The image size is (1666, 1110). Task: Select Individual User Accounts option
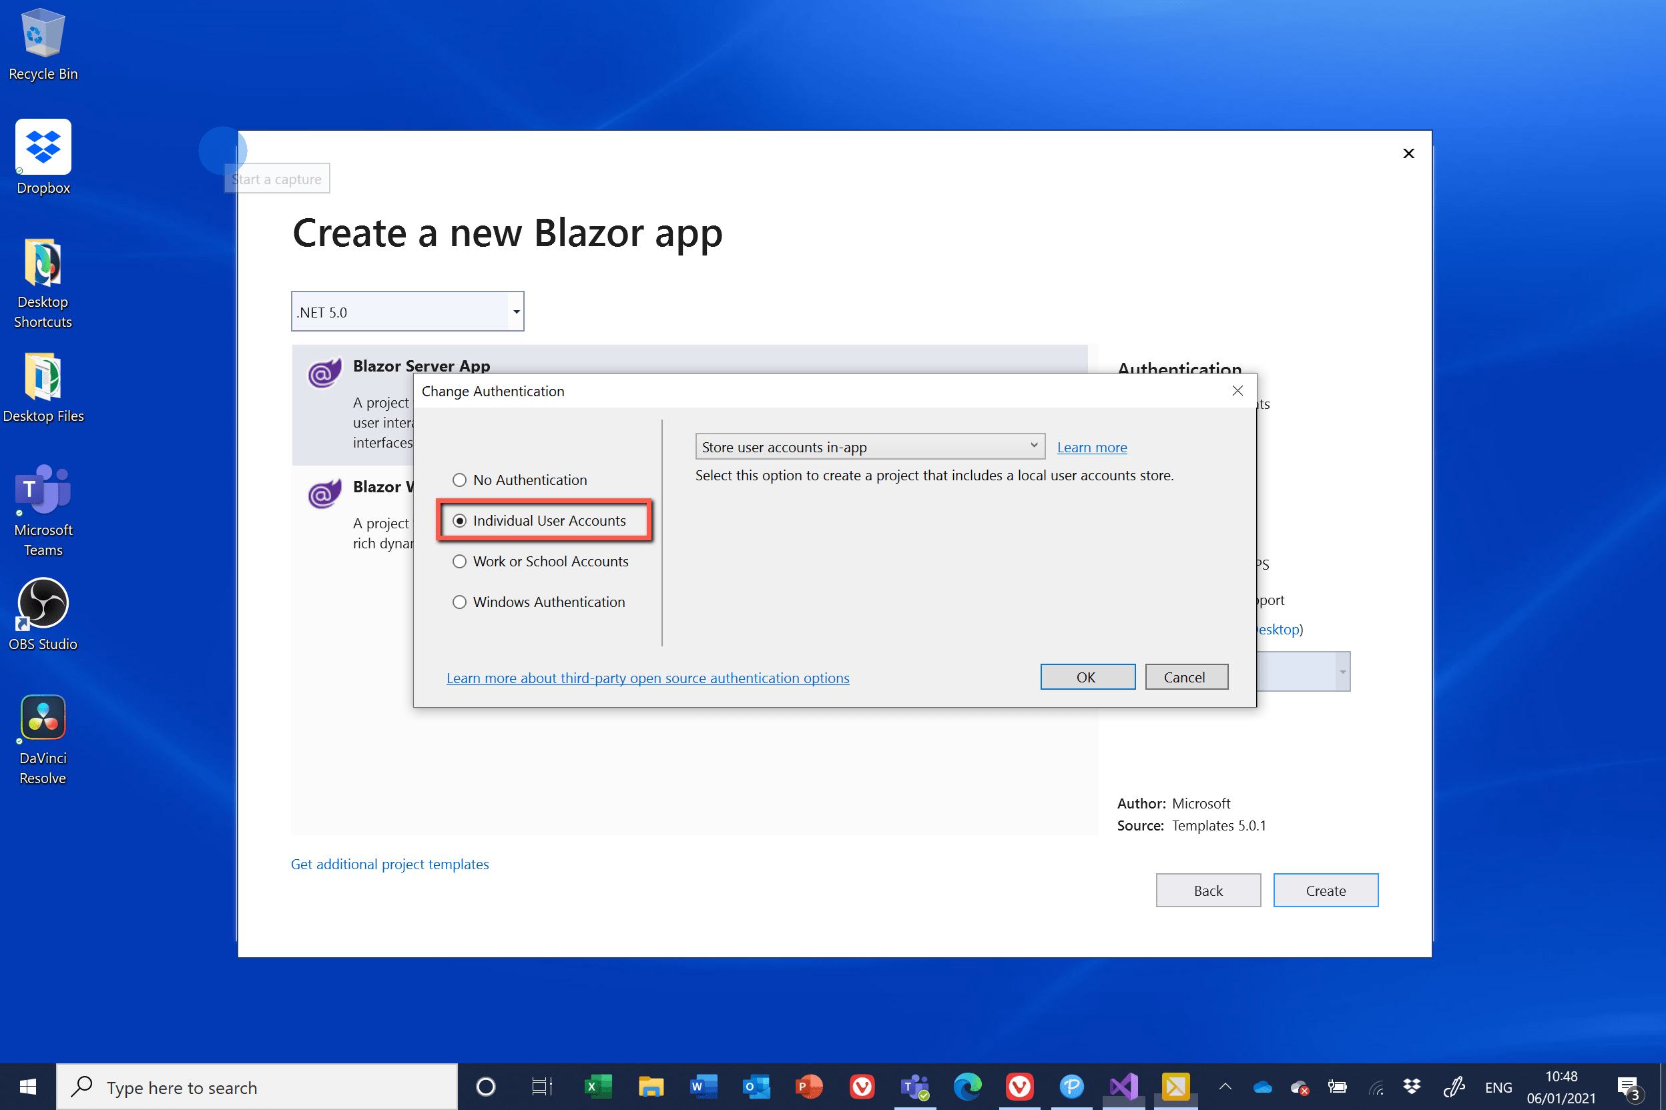tap(460, 521)
